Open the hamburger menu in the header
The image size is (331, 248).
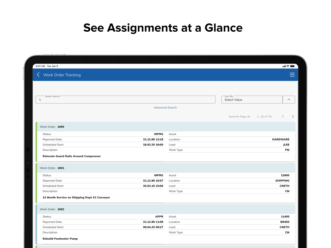tap(292, 75)
